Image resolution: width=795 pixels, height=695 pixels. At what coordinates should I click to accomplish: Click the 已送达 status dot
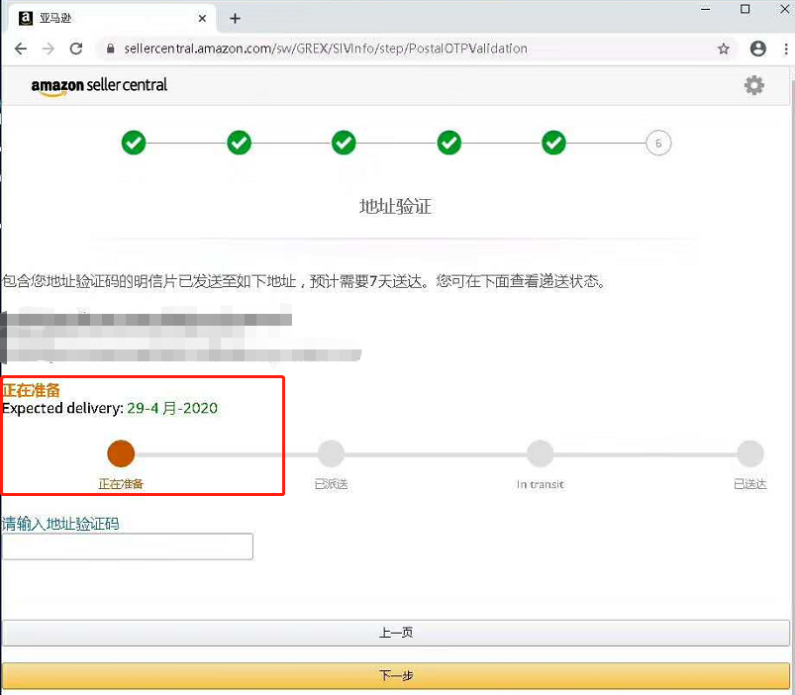click(750, 453)
